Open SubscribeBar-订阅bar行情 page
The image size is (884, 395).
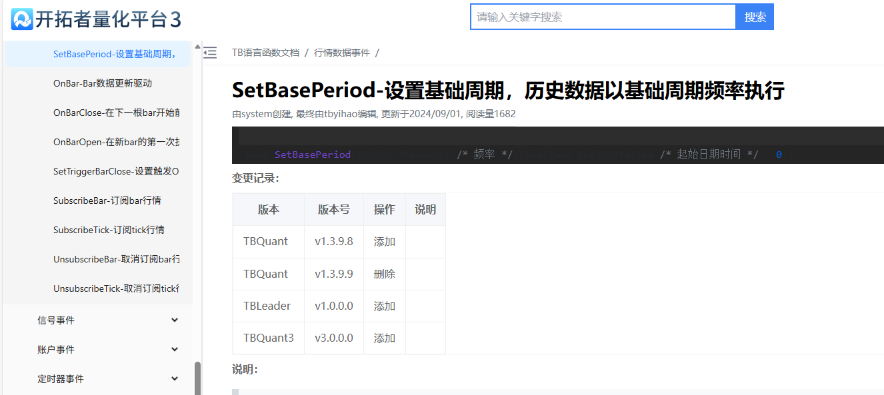[x=107, y=200]
